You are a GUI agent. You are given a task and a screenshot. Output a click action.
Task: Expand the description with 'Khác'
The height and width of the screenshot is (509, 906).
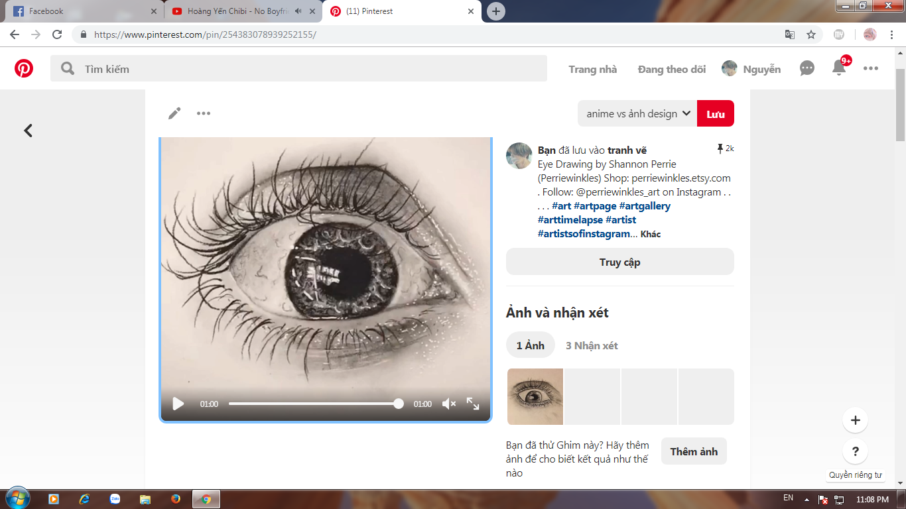651,234
